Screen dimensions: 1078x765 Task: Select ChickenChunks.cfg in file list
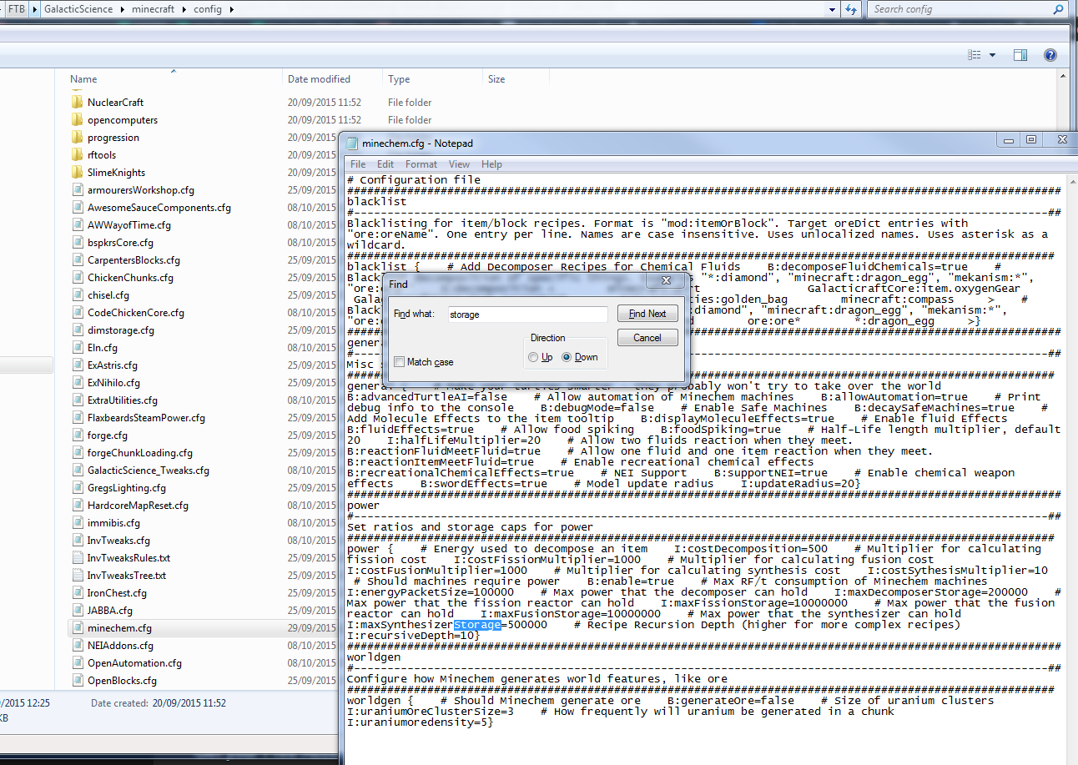click(x=130, y=278)
